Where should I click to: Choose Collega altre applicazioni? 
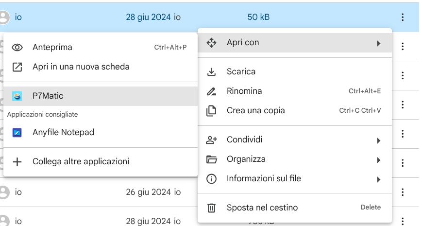coord(81,161)
